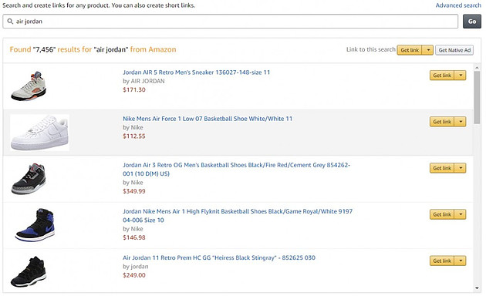Open Nike Mens Air Force 1 Low 07 title link
Viewport: 486px width, 296px height.
[208, 119]
